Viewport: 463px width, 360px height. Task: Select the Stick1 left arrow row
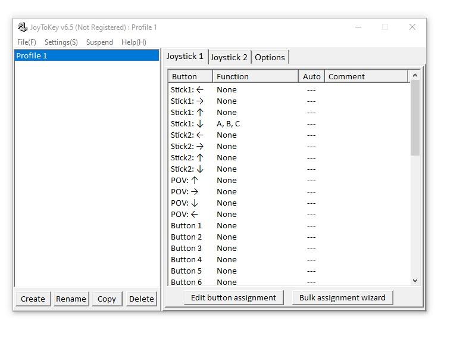tap(289, 89)
